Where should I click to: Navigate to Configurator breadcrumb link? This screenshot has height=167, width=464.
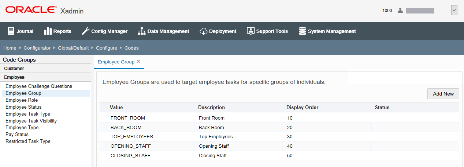click(x=37, y=48)
